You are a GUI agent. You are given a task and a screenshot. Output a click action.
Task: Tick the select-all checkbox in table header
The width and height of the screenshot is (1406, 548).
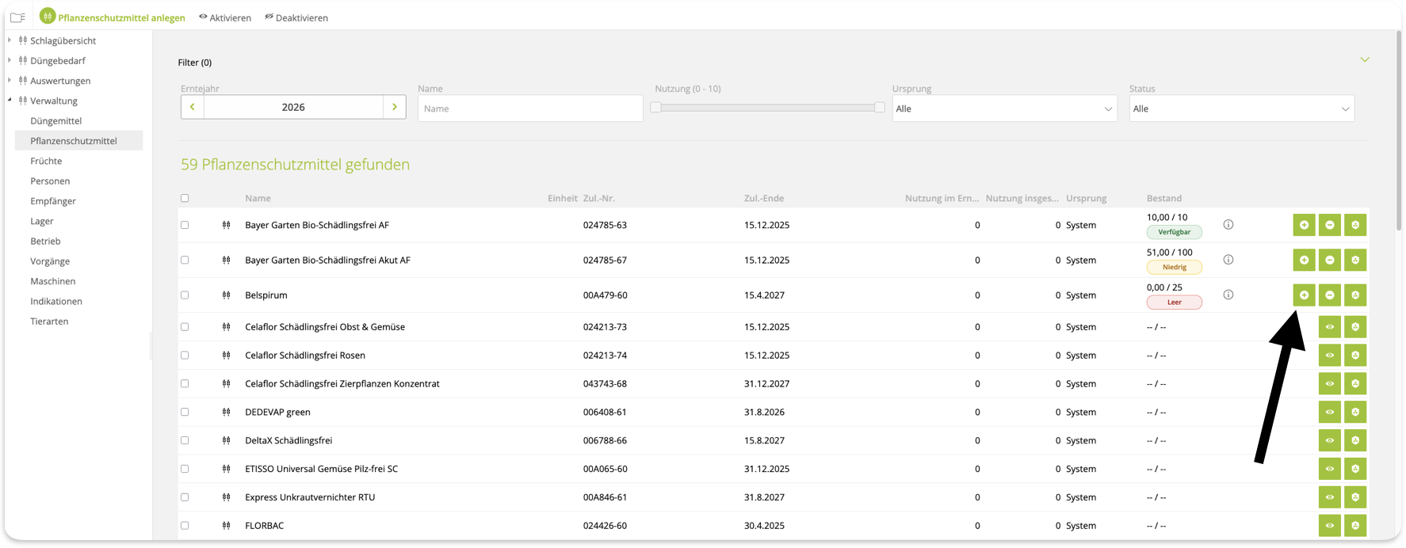[185, 198]
